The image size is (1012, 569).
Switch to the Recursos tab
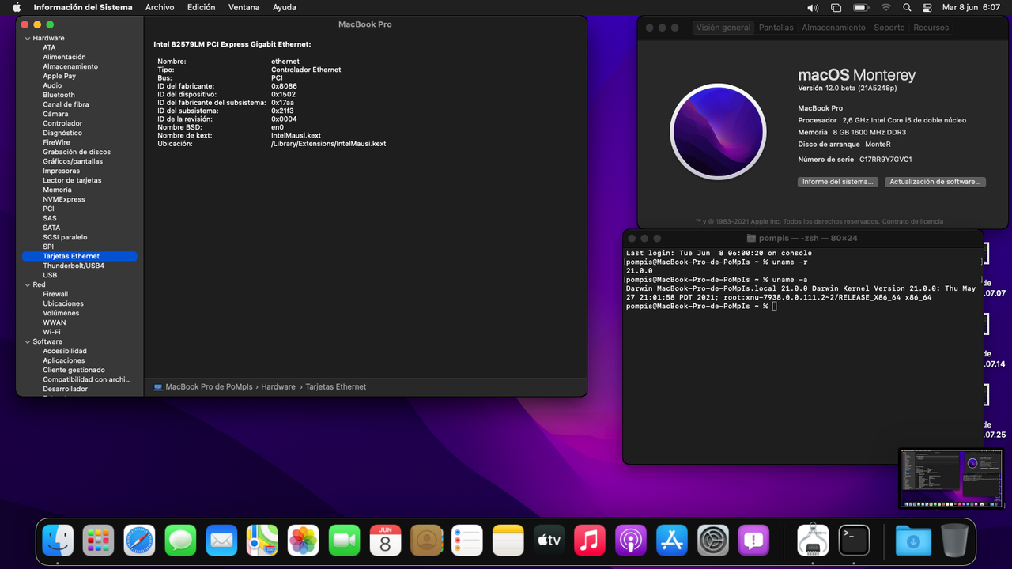pyautogui.click(x=931, y=28)
